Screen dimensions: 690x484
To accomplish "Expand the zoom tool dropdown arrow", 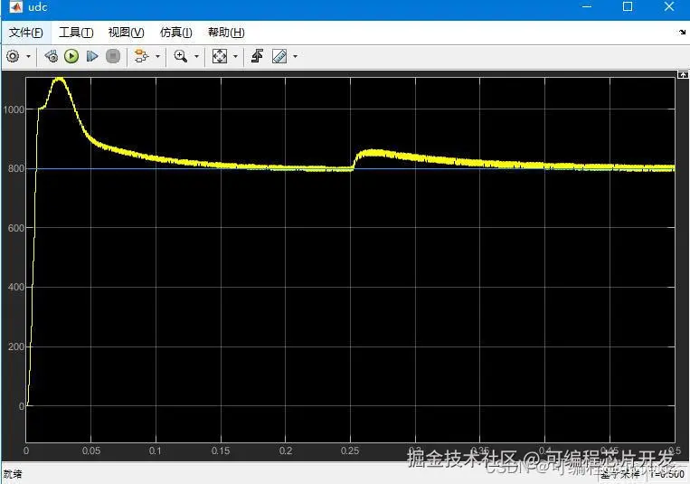I will pos(197,56).
